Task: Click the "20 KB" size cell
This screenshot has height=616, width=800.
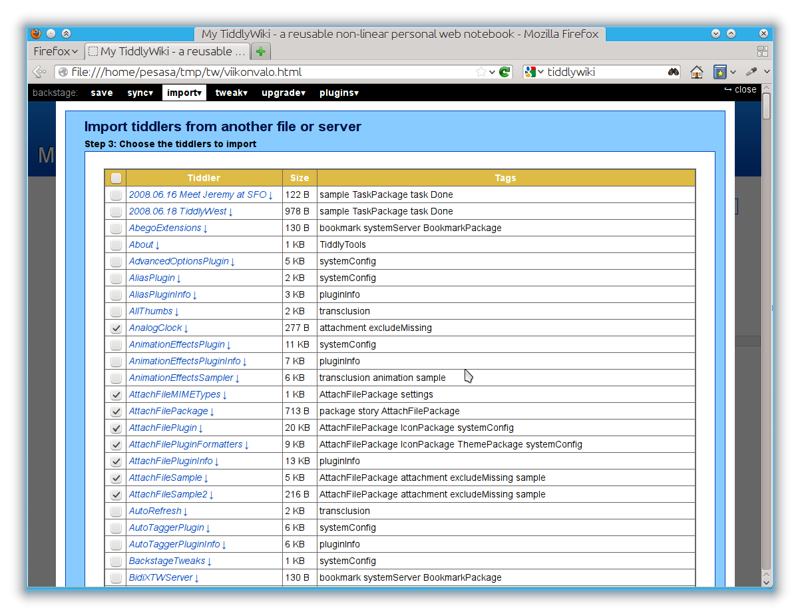Action: [x=300, y=428]
